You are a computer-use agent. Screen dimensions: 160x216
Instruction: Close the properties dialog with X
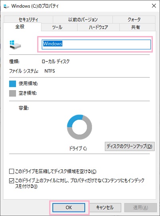tap(154, 6)
